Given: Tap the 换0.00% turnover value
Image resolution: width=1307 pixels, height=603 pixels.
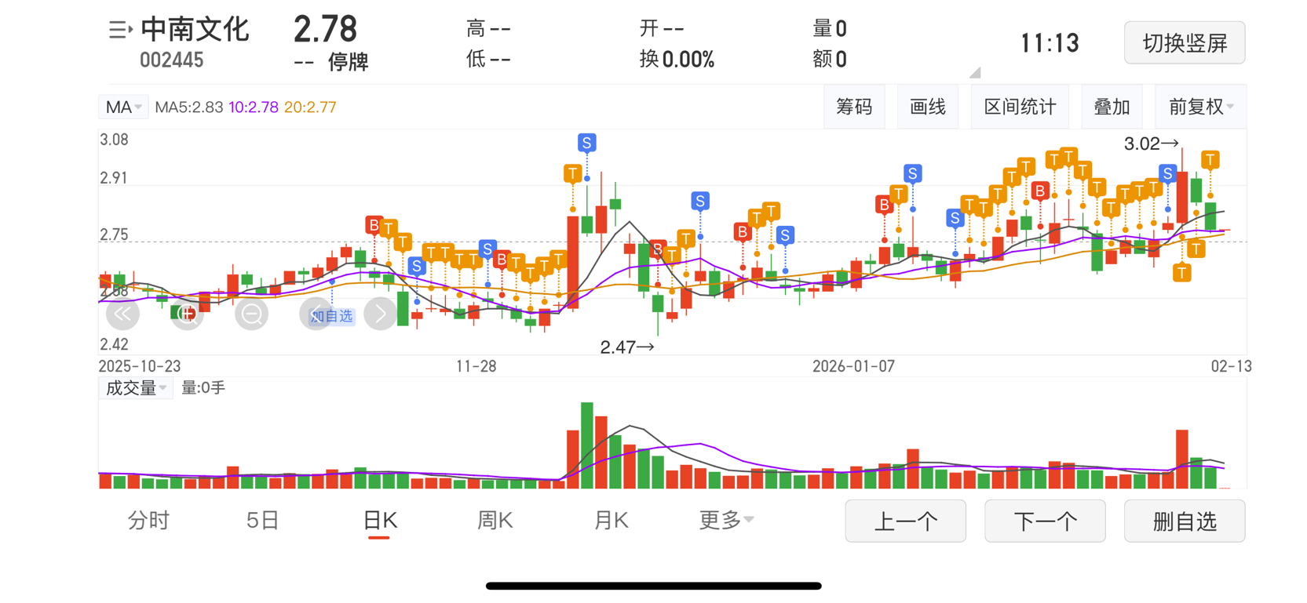Looking at the screenshot, I should [677, 60].
